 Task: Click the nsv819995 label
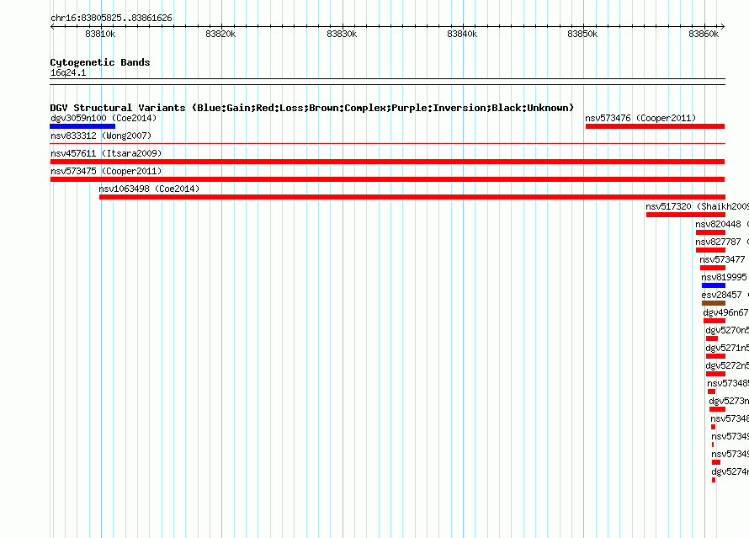pos(724,277)
